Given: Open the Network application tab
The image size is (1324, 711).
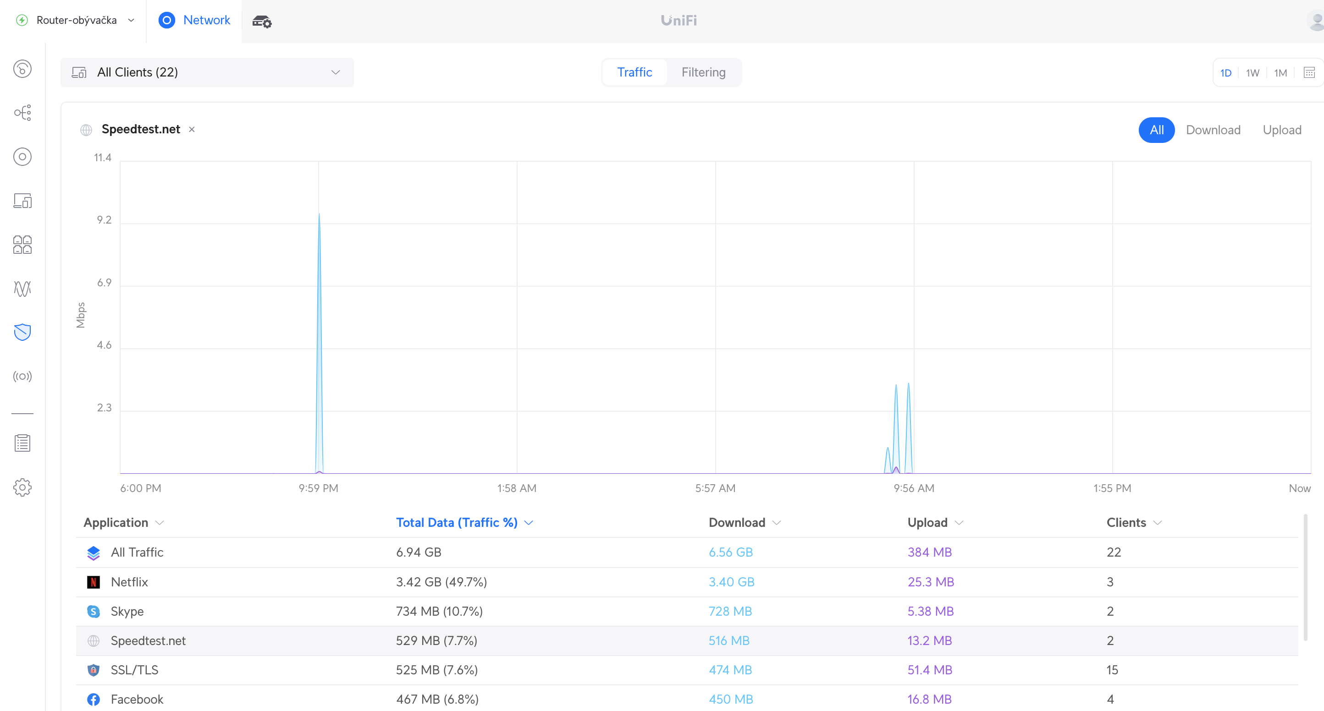Looking at the screenshot, I should click(x=194, y=20).
